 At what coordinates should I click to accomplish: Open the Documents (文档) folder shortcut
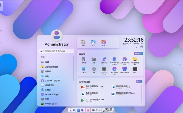tap(83, 43)
